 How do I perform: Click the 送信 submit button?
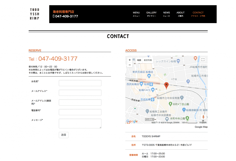click(x=64, y=135)
